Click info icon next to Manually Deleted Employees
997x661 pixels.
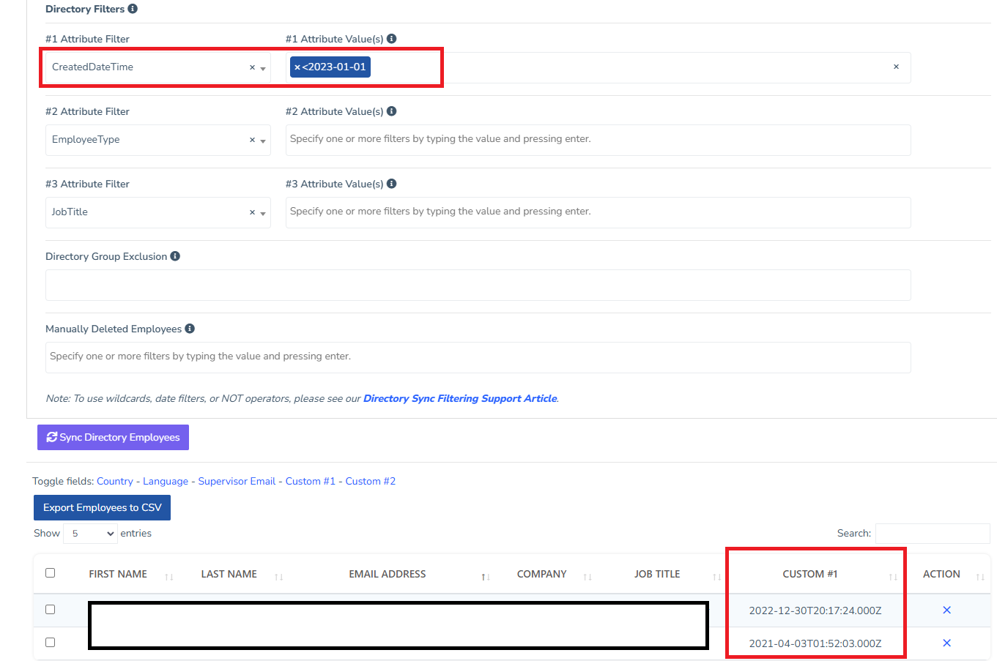click(190, 329)
